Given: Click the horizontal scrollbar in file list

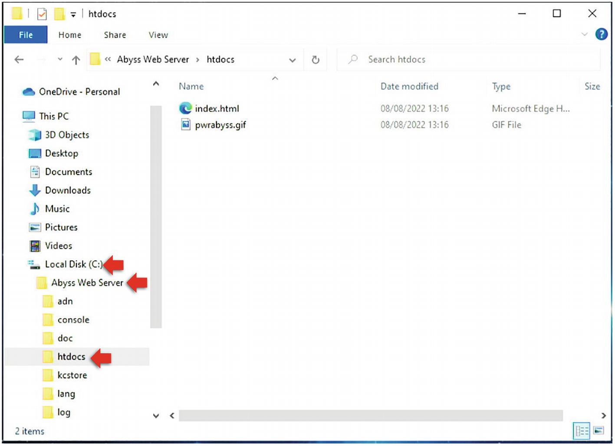Looking at the screenshot, I should (370, 415).
